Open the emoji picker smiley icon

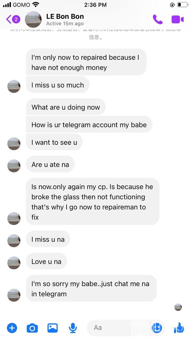point(157,328)
